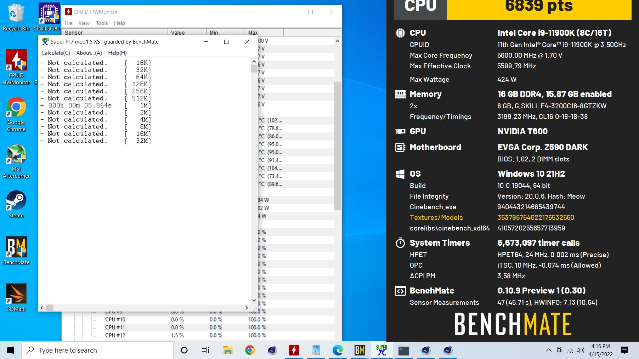Switch to Super PI taskbar icon
This screenshot has height=359, width=639.
(x=382, y=350)
